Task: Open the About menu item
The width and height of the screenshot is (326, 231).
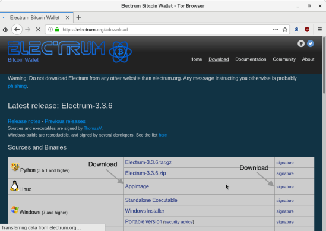Action: (308, 59)
